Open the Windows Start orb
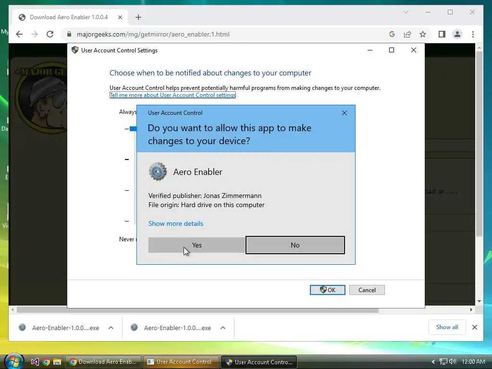Viewport: 492px width, 369px height. (14, 361)
